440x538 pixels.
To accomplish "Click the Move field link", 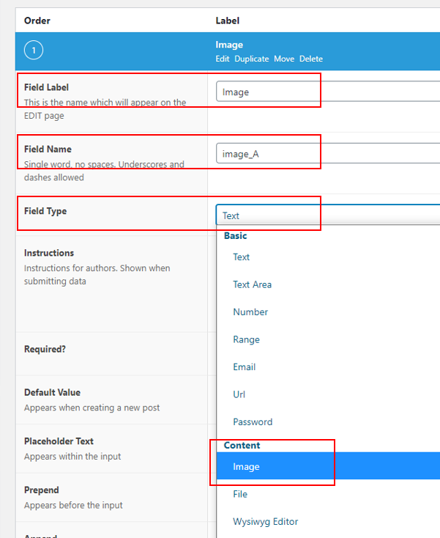I will 284,59.
